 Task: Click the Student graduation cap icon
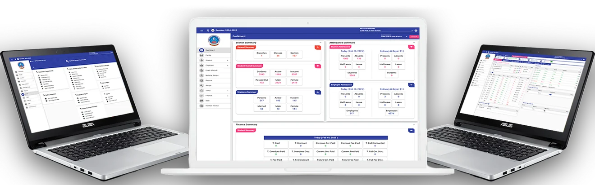pos(201,60)
